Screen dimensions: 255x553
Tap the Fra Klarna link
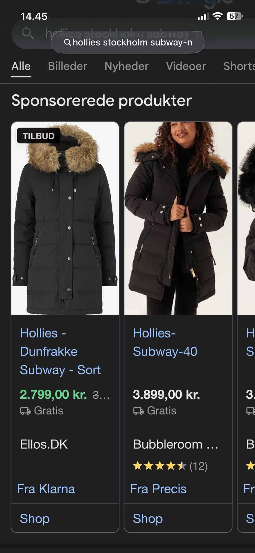(46, 489)
